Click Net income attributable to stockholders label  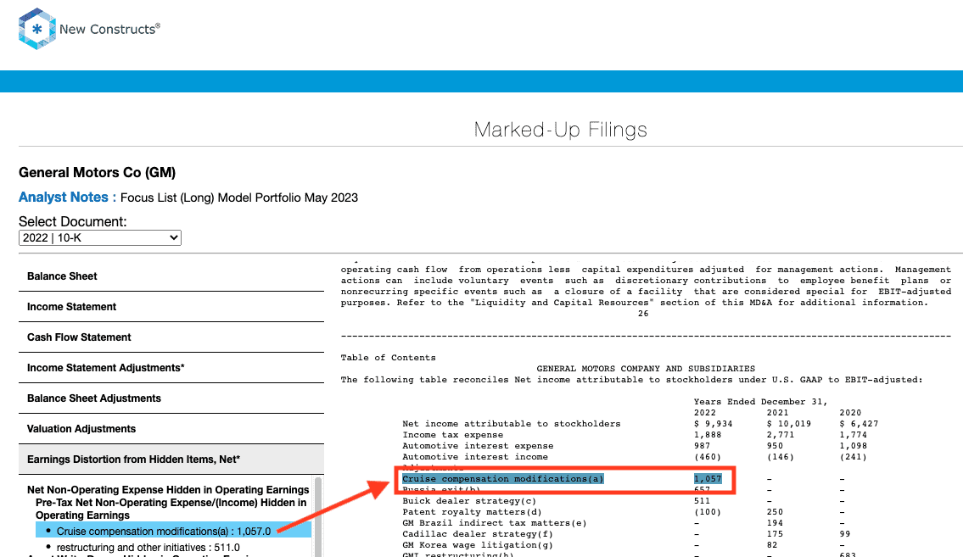coord(511,424)
